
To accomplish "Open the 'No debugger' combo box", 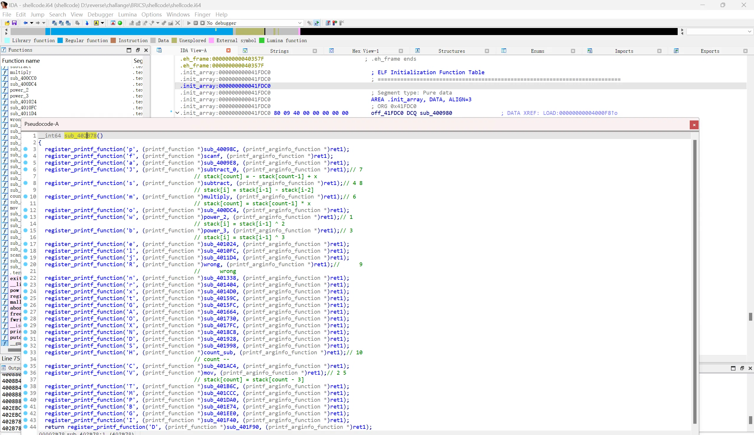I will [255, 23].
